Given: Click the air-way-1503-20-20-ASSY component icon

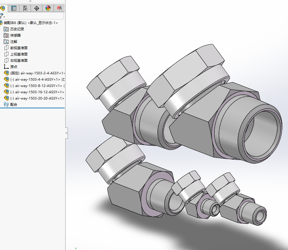Looking at the screenshot, I should [x=6, y=98].
